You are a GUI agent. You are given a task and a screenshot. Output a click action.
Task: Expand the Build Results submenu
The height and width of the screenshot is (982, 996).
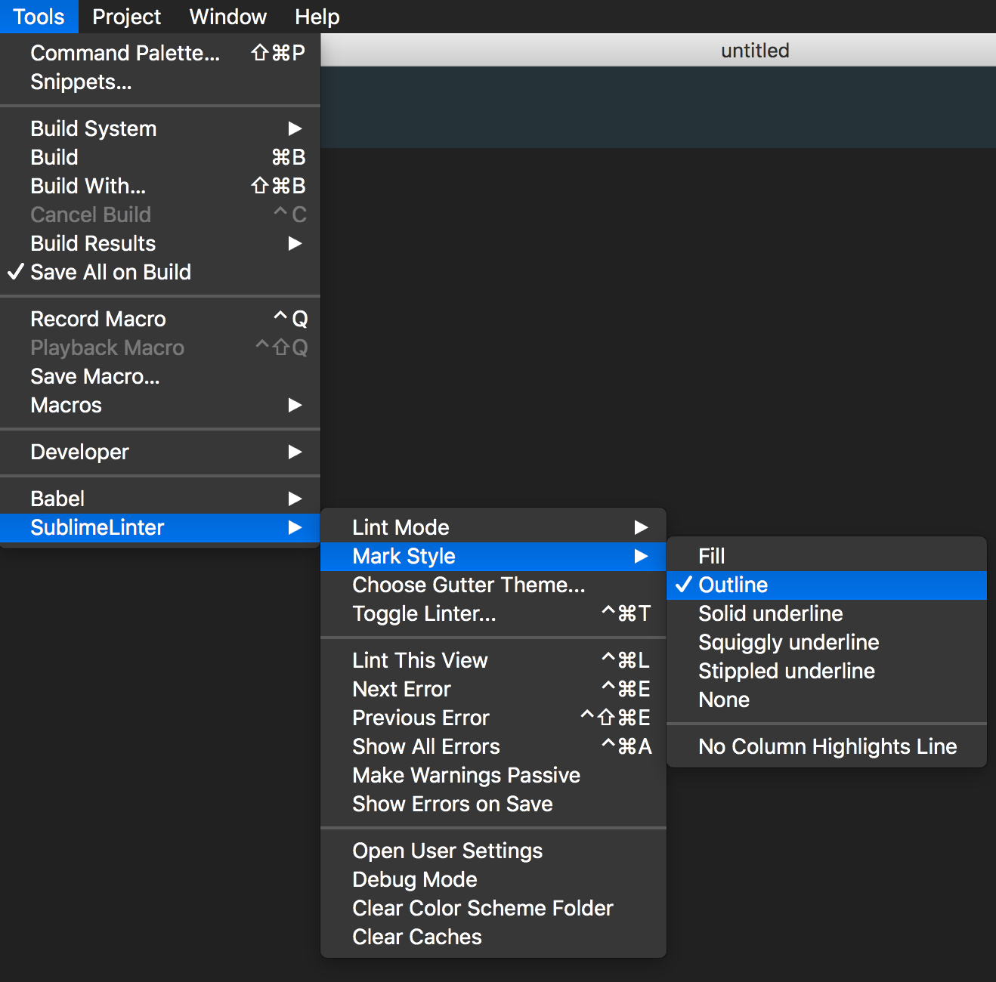[x=160, y=243]
